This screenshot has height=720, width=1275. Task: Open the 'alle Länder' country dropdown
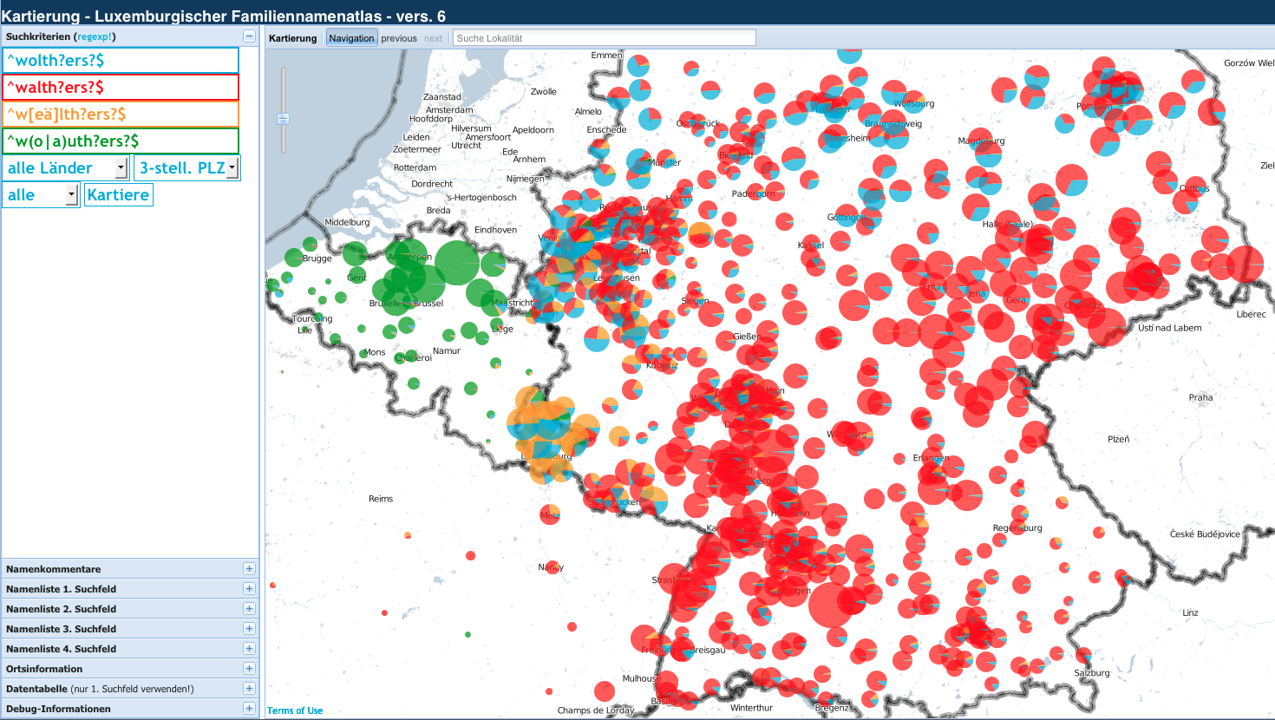pyautogui.click(x=67, y=168)
